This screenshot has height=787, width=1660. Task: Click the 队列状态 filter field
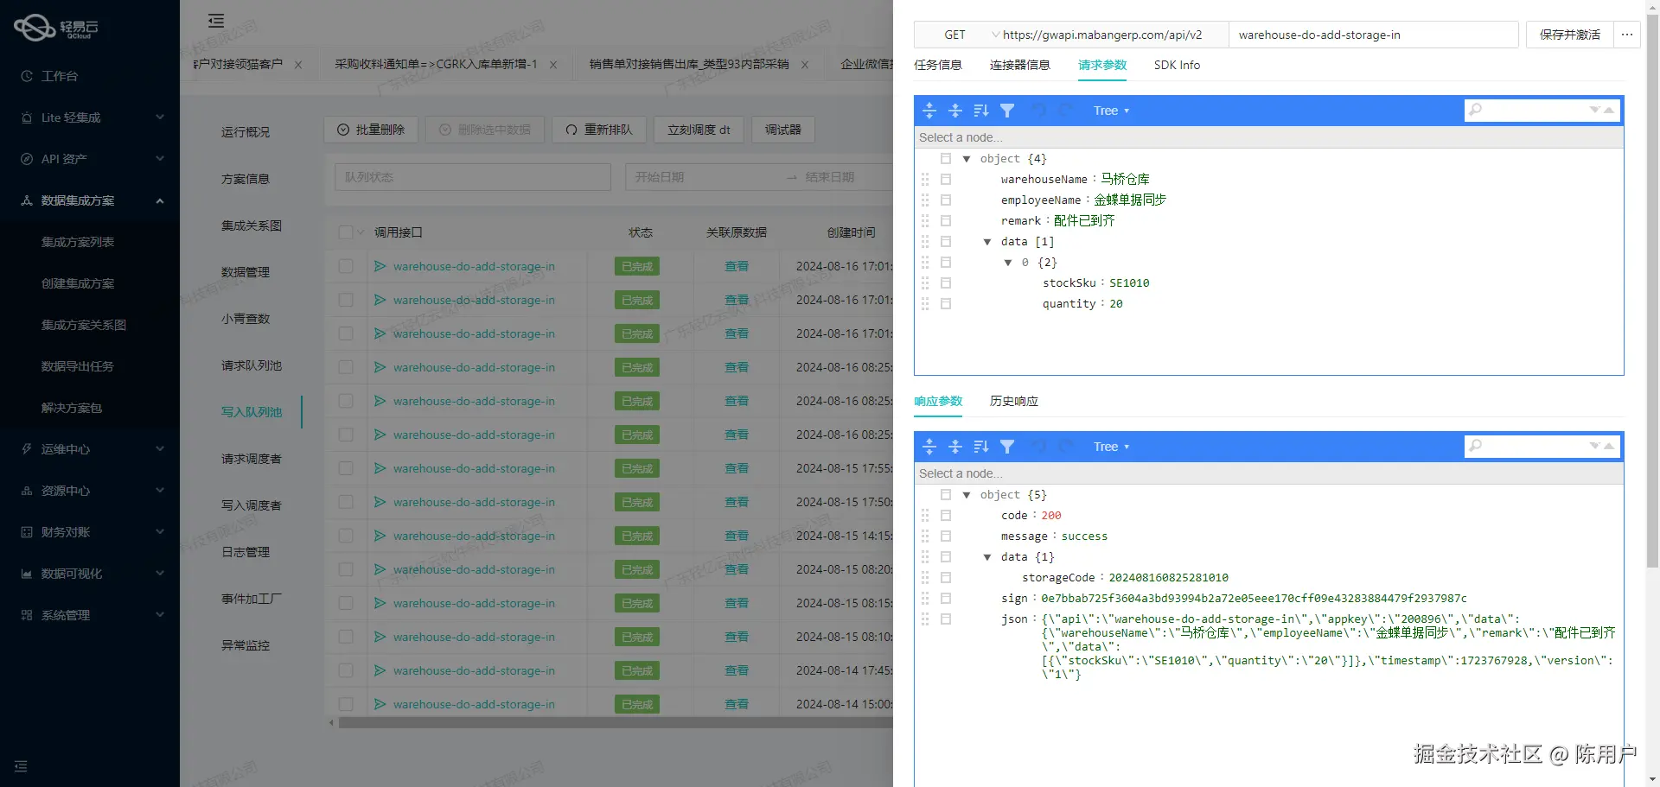click(x=473, y=177)
